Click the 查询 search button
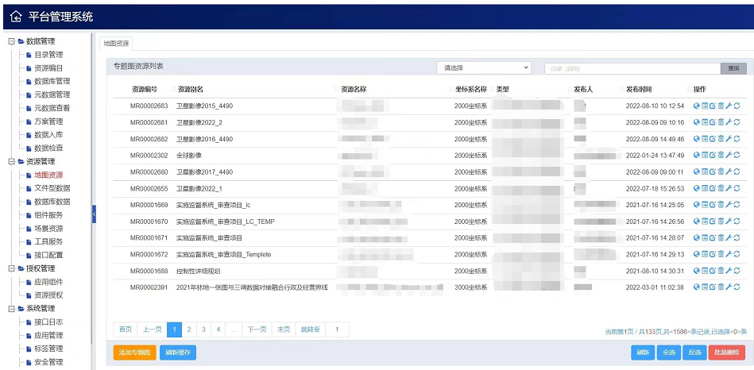This screenshot has width=754, height=370. pos(733,68)
